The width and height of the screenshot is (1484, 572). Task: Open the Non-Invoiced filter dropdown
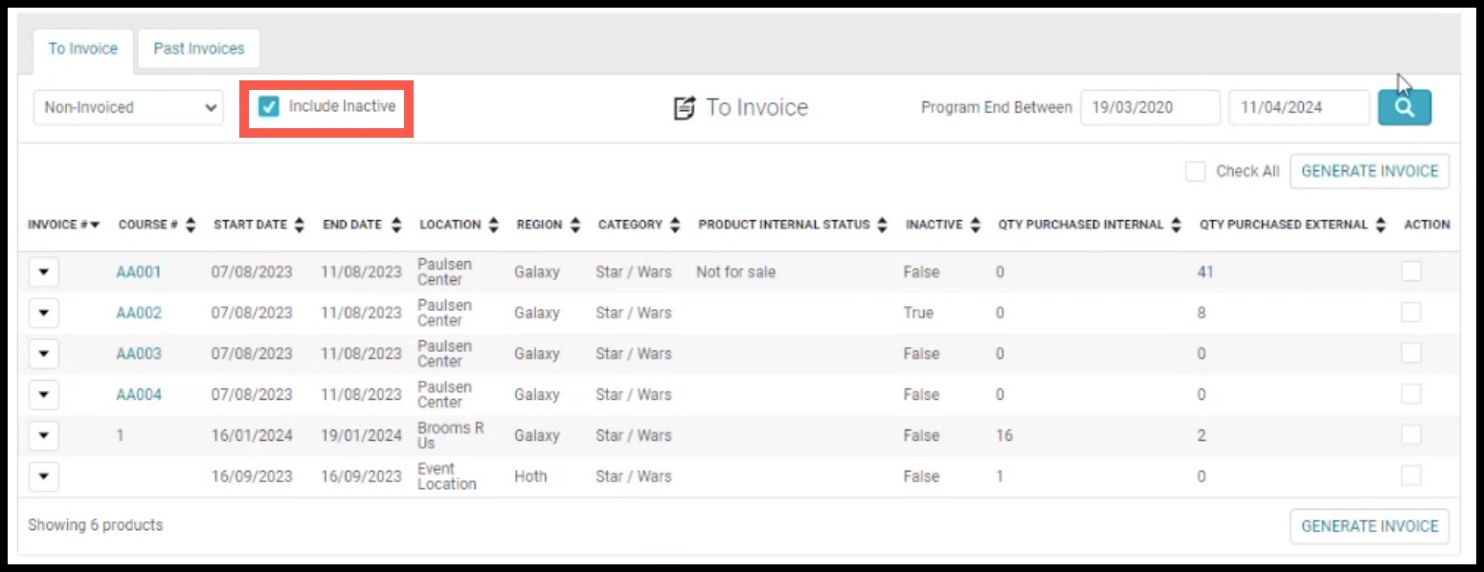tap(128, 107)
